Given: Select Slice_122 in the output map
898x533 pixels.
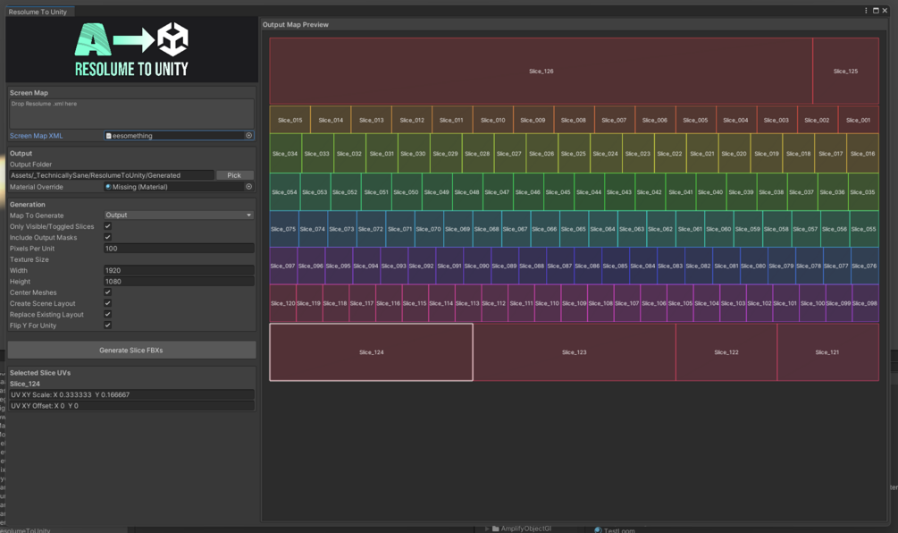Looking at the screenshot, I should click(726, 351).
